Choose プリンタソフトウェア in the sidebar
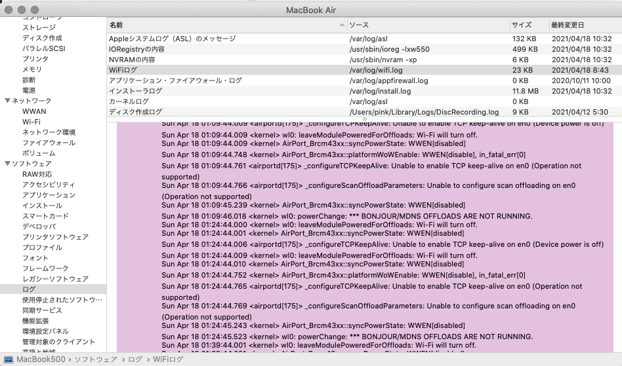Screen dimensions: 622x366 55,237
